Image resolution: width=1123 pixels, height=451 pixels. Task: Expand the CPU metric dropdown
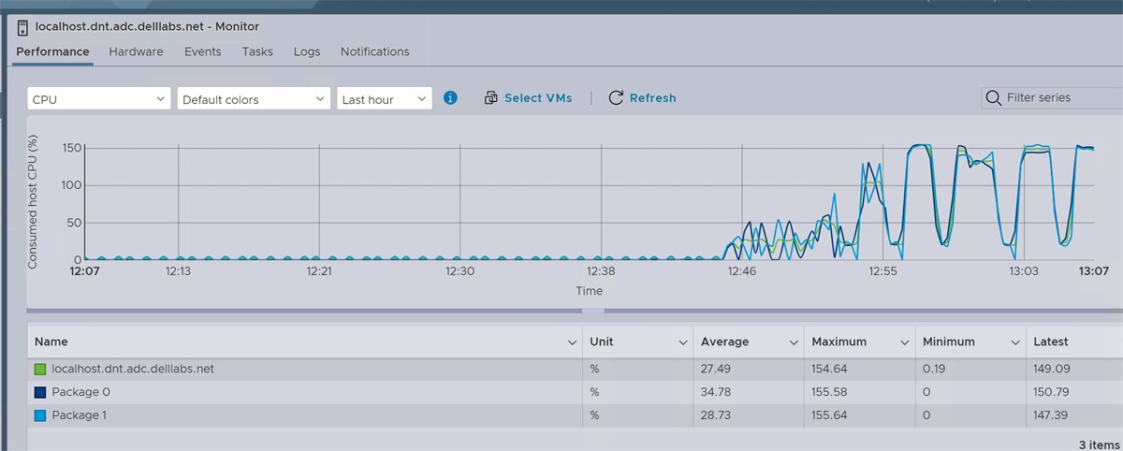99,98
